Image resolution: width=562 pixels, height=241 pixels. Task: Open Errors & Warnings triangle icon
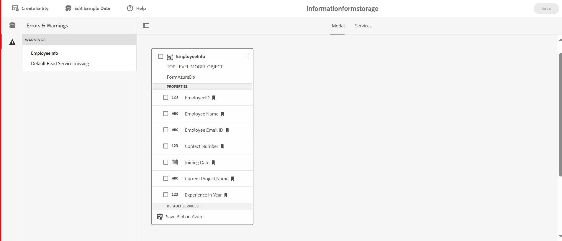tap(12, 42)
